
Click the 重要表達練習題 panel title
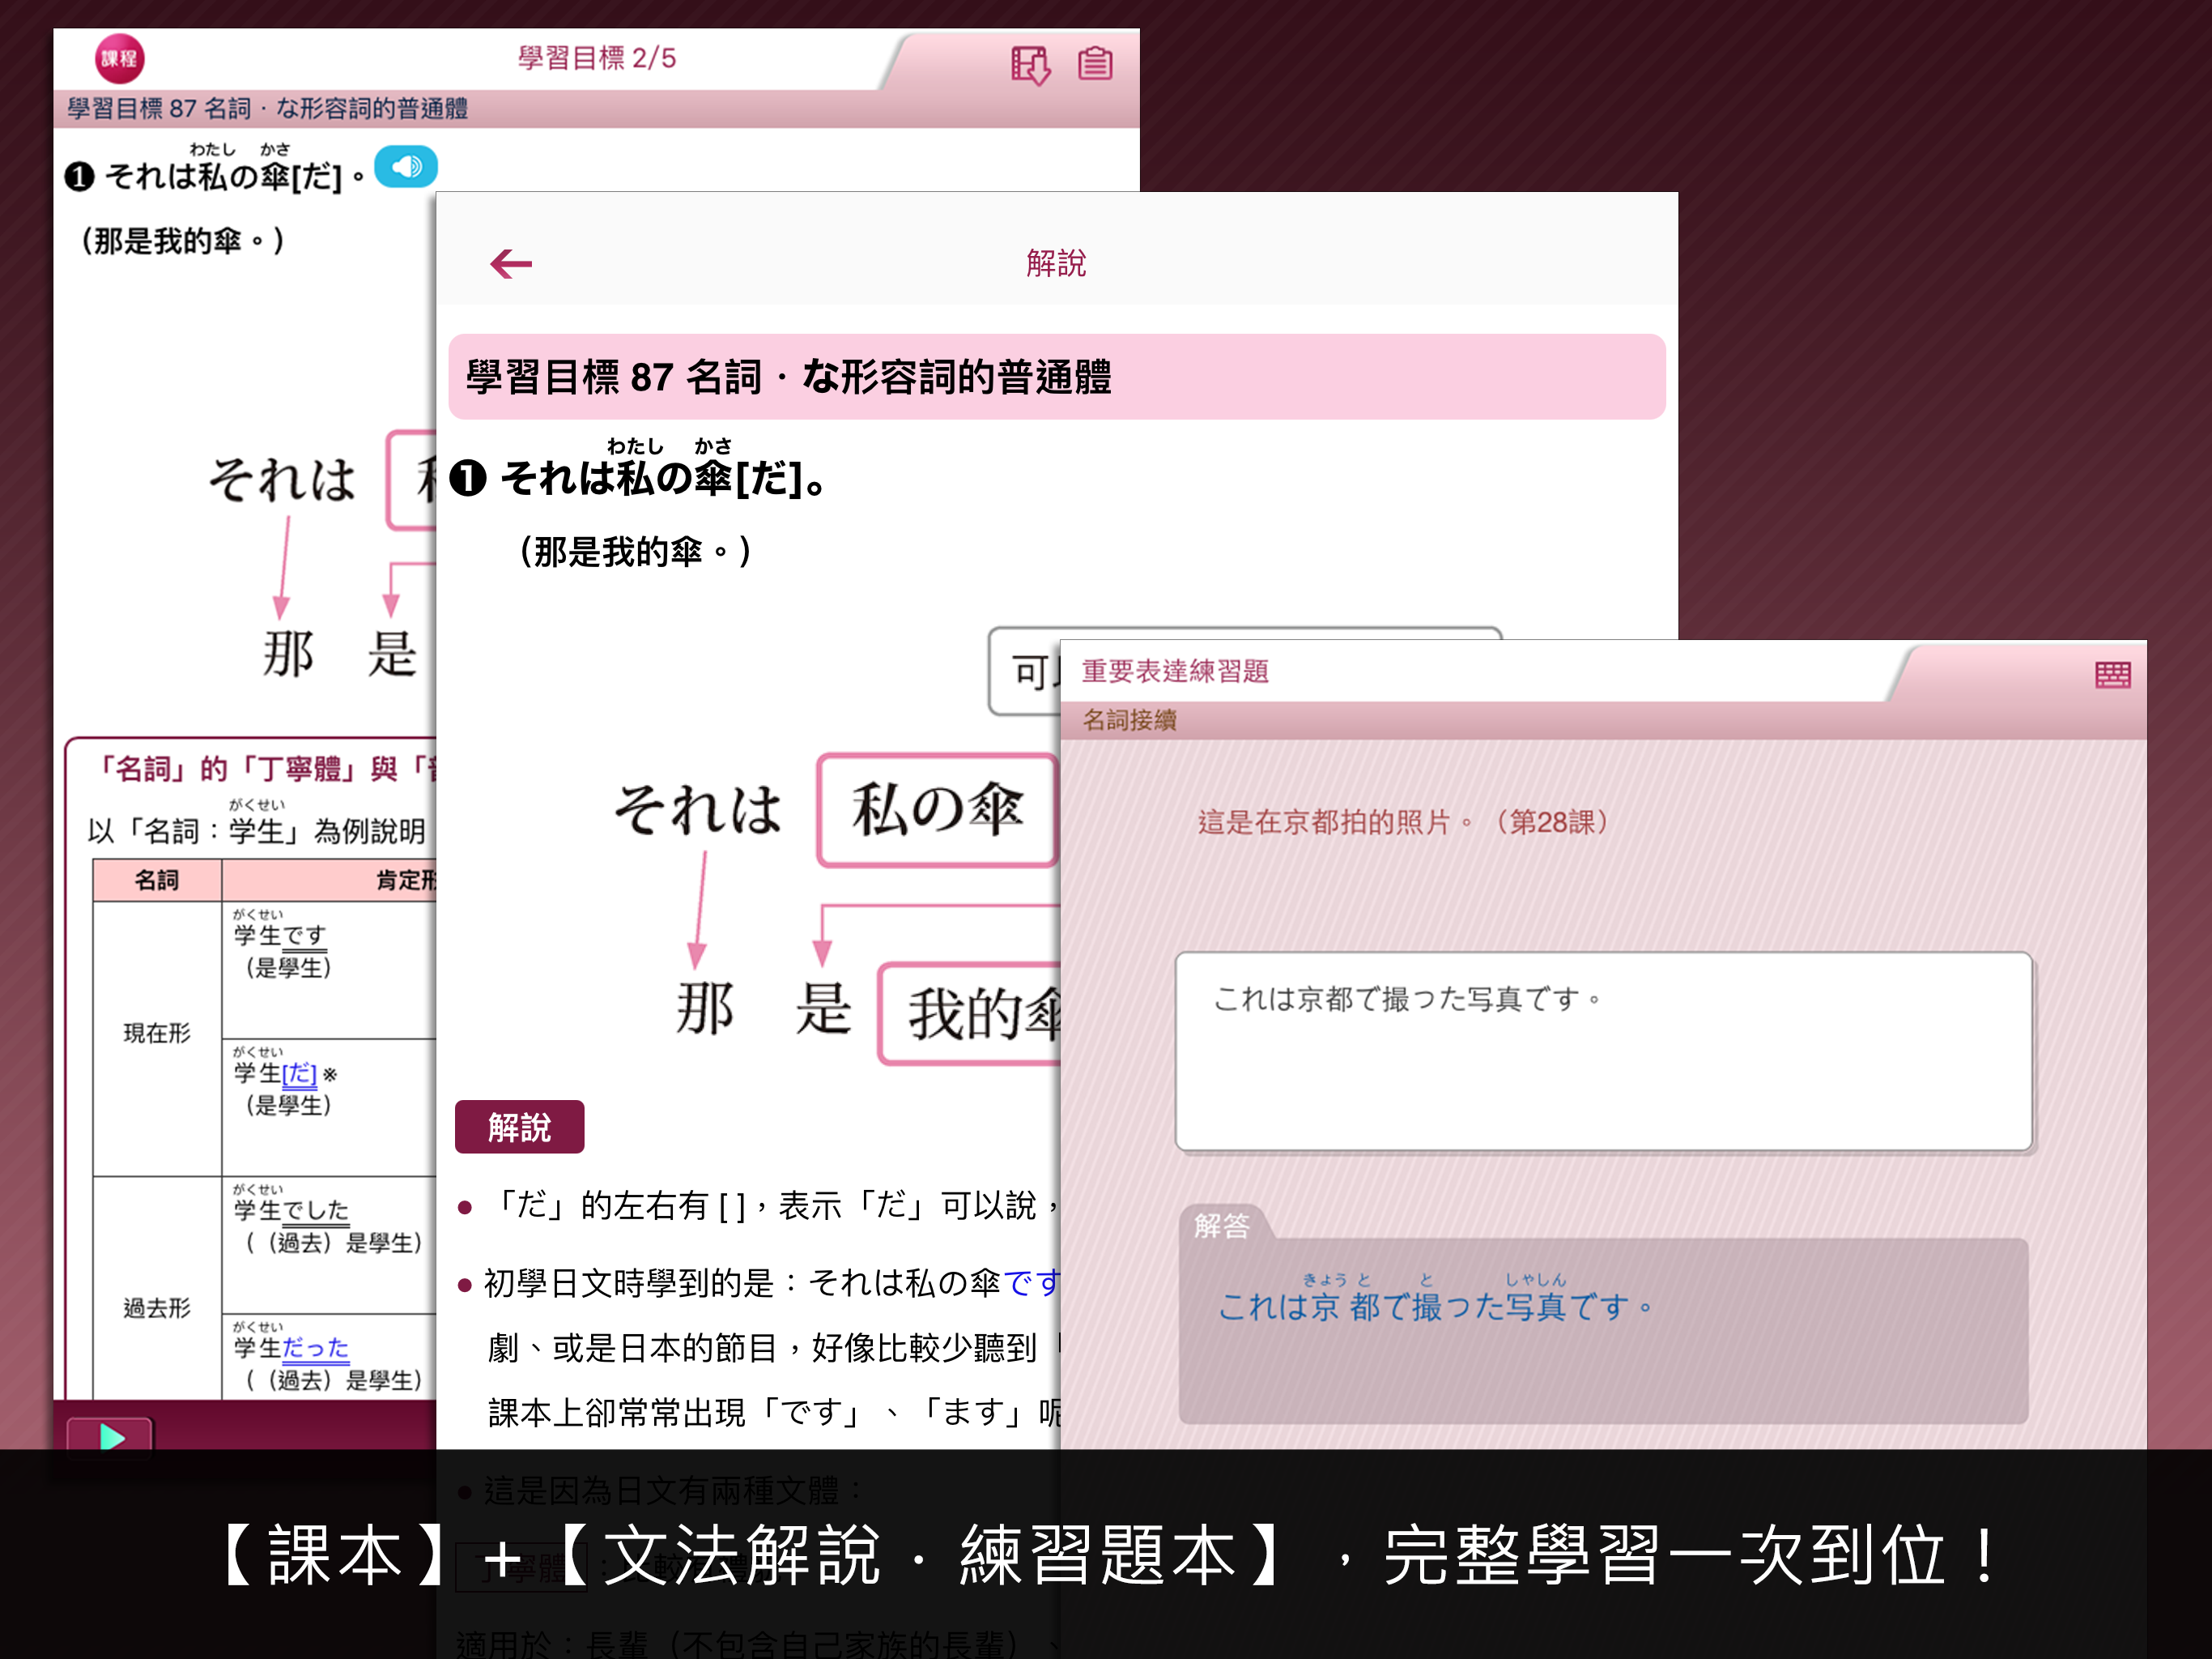(1175, 672)
